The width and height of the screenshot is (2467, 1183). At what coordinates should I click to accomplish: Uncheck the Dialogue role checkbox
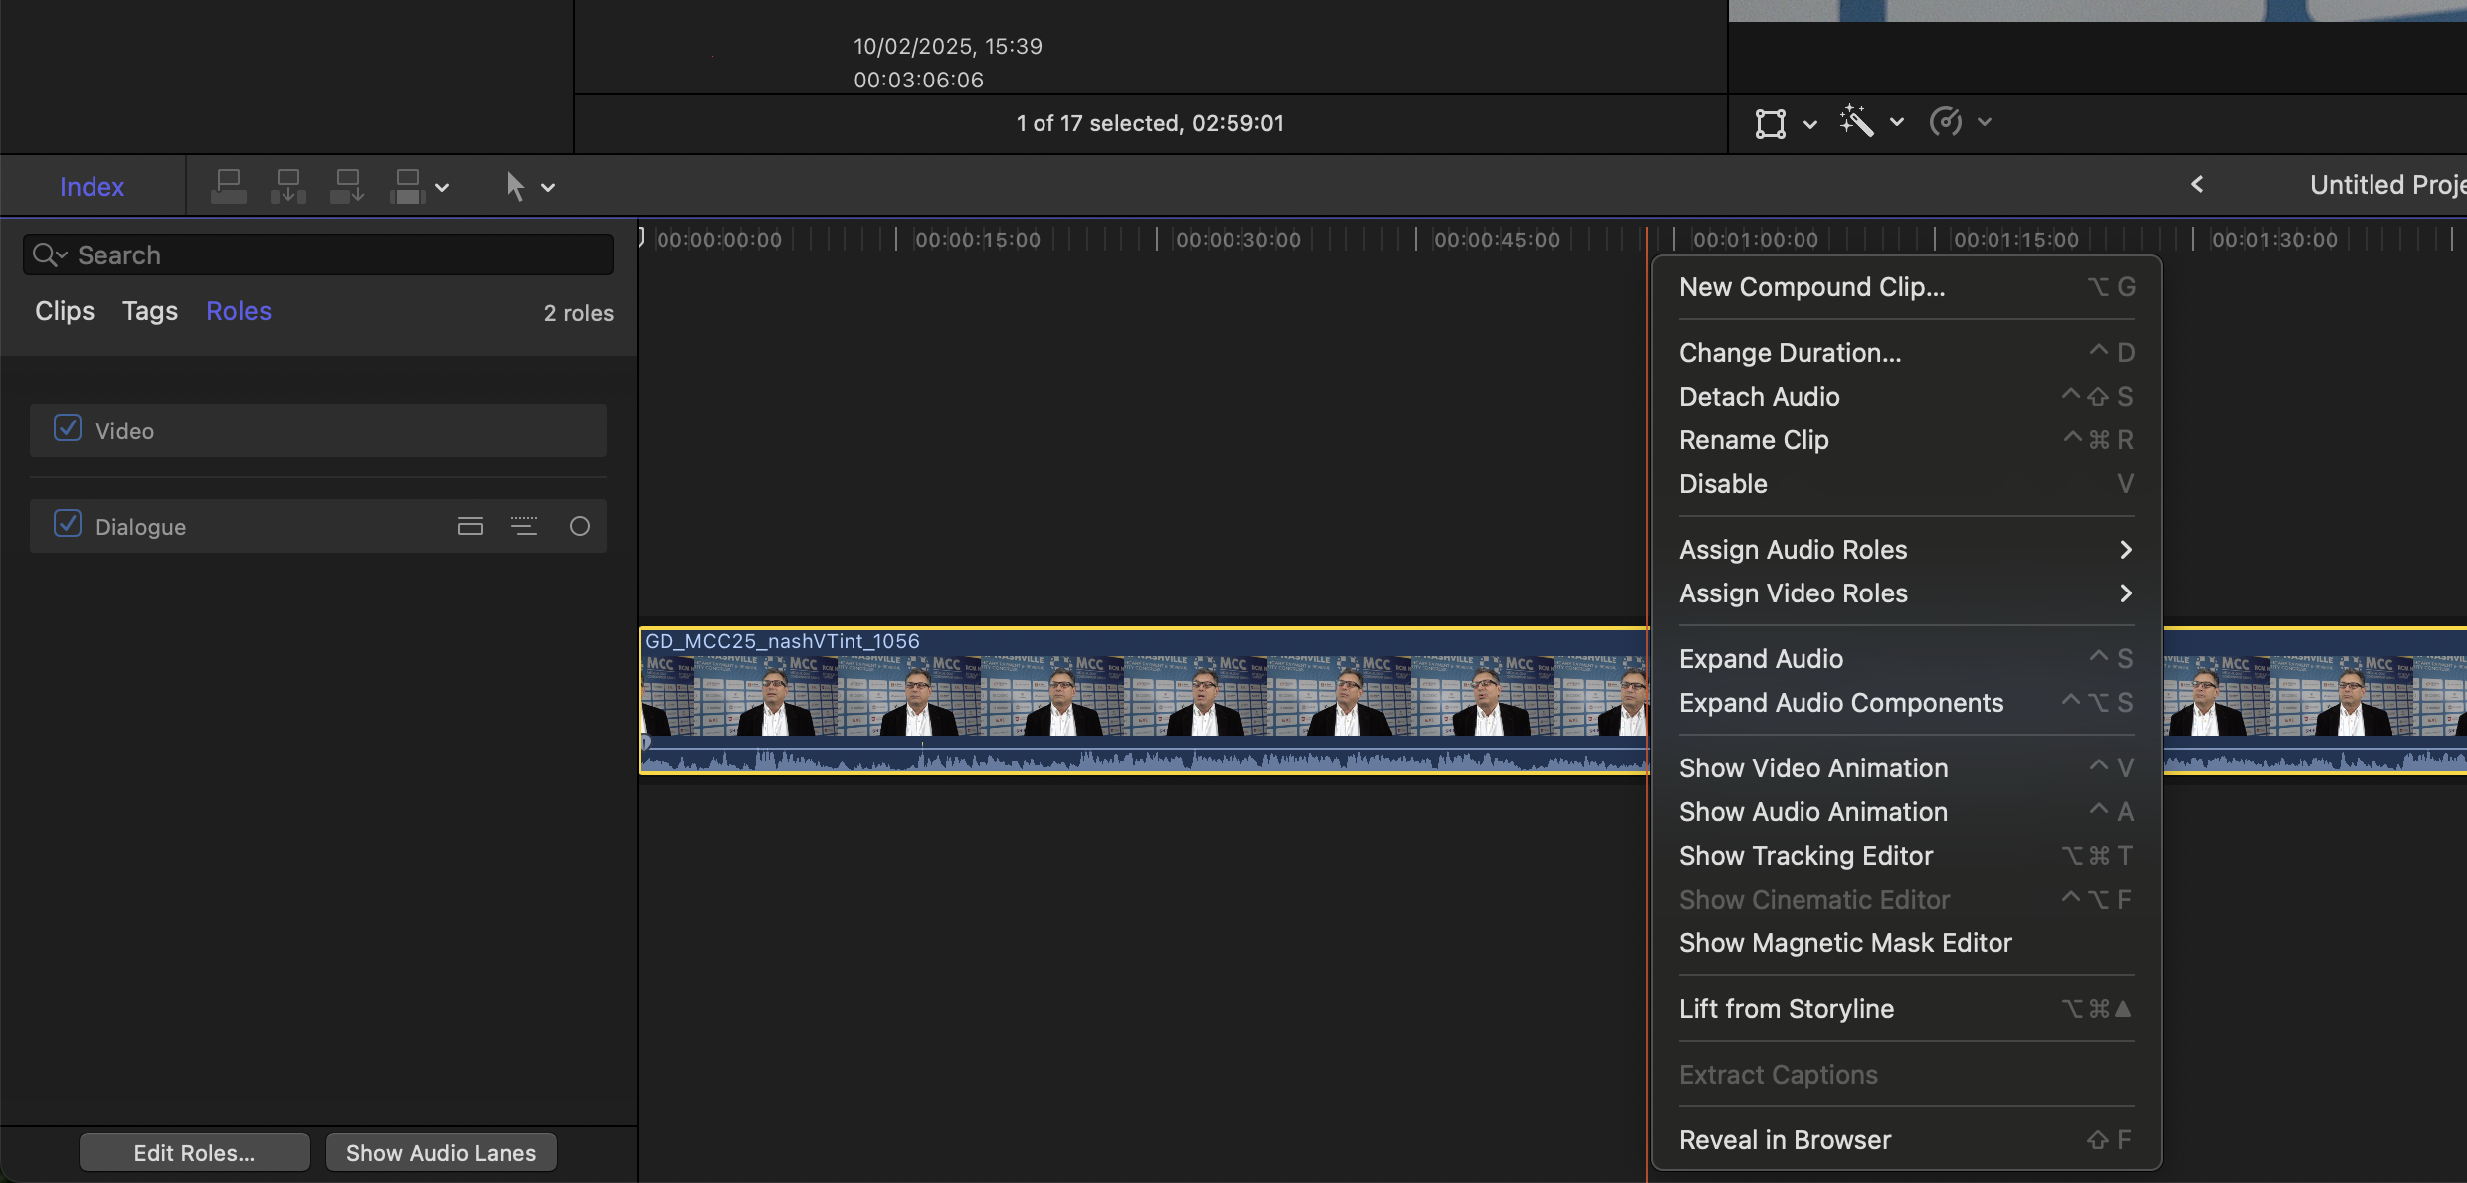tap(68, 524)
